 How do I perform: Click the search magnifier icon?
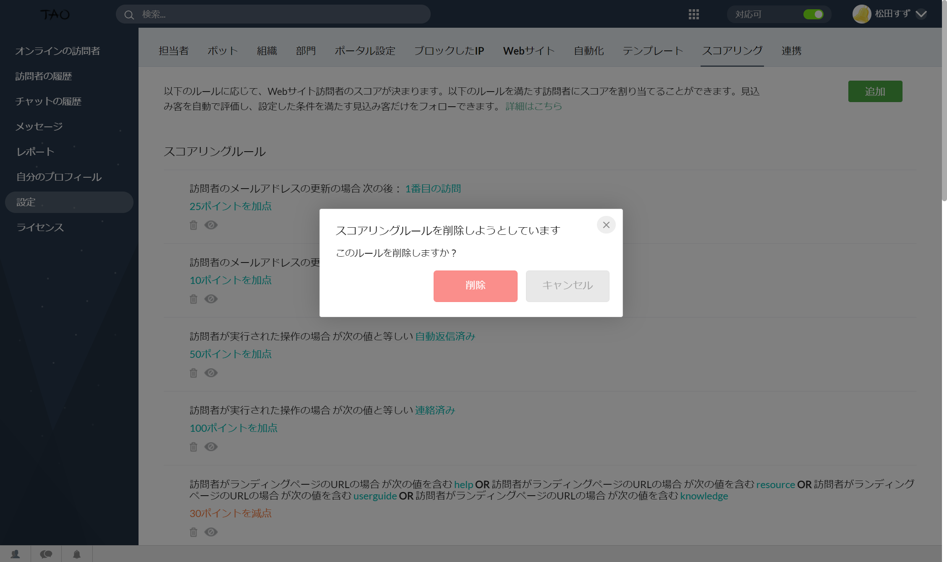pyautogui.click(x=129, y=15)
